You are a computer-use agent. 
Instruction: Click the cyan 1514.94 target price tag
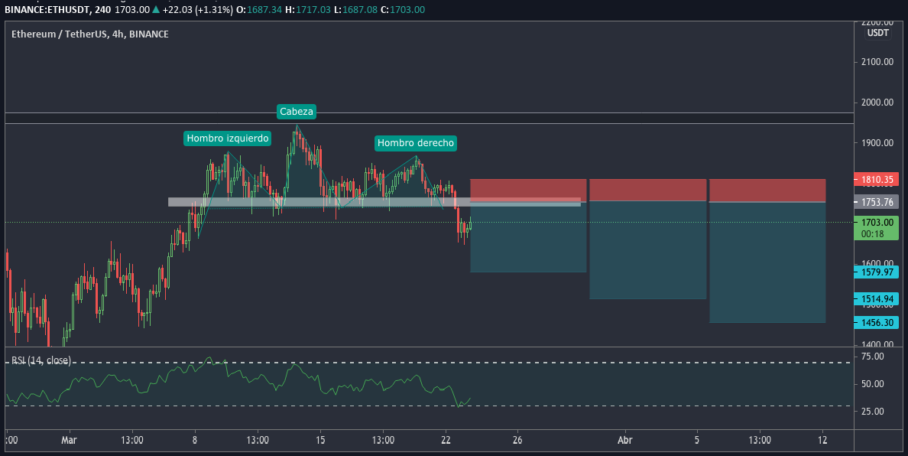[x=877, y=299]
